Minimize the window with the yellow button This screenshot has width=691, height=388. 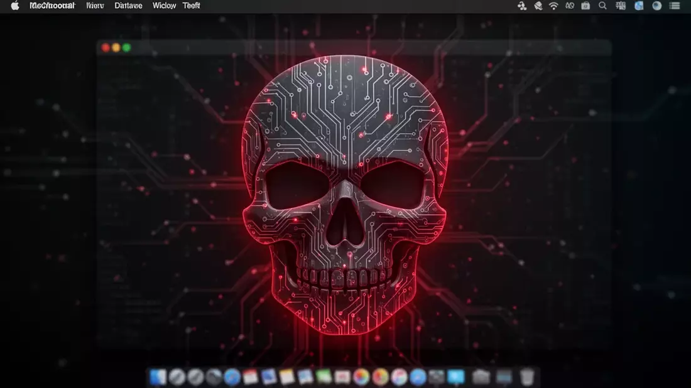pyautogui.click(x=116, y=48)
